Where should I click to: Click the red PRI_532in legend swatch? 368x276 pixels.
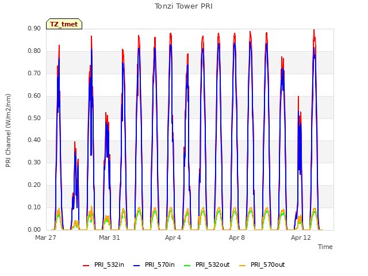click(x=86, y=266)
